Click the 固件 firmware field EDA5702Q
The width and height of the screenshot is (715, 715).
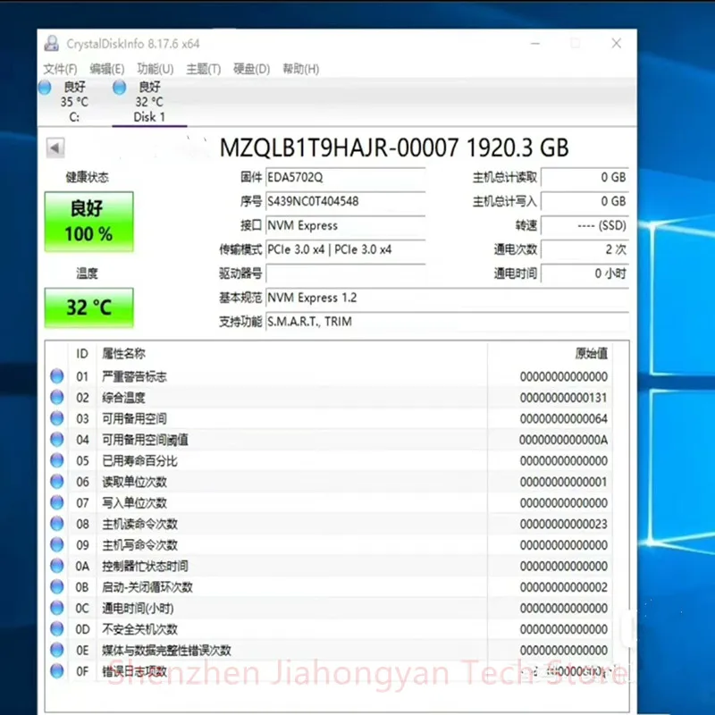[345, 178]
